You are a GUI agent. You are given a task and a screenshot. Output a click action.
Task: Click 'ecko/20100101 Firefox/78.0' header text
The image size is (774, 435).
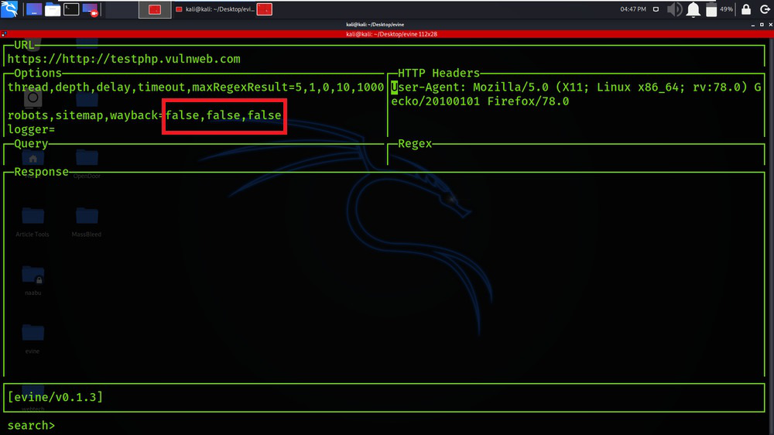(480, 101)
